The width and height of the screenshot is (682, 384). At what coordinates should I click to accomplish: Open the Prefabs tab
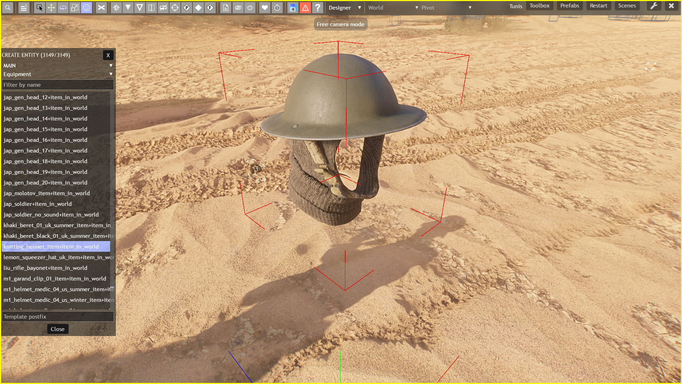coord(569,6)
